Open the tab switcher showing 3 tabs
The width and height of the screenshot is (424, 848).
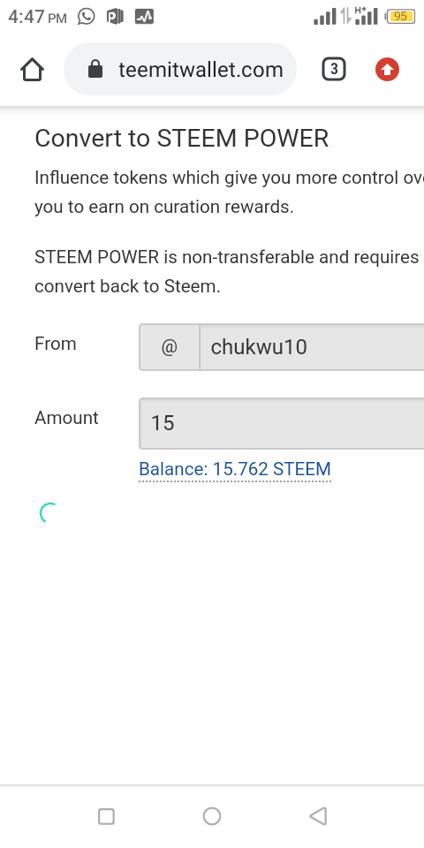pos(334,69)
